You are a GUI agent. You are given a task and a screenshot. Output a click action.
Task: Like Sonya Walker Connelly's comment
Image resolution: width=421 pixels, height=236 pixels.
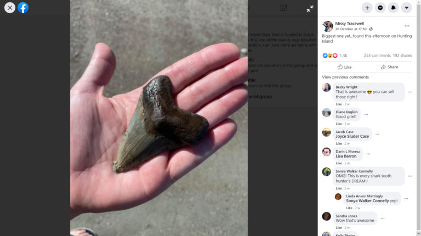(339, 188)
